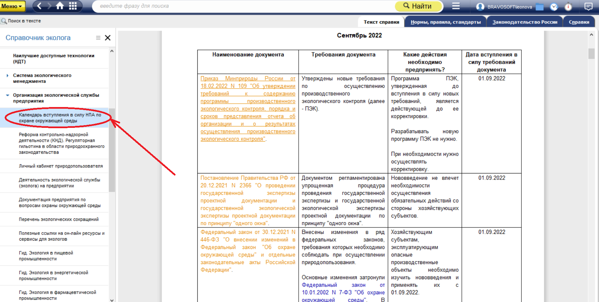The width and height of the screenshot is (599, 302).
Task: Open the hamburger options menu
Action: [x=456, y=6]
